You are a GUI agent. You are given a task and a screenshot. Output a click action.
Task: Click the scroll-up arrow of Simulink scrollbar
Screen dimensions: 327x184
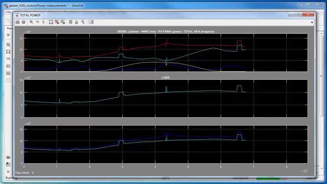321,33
